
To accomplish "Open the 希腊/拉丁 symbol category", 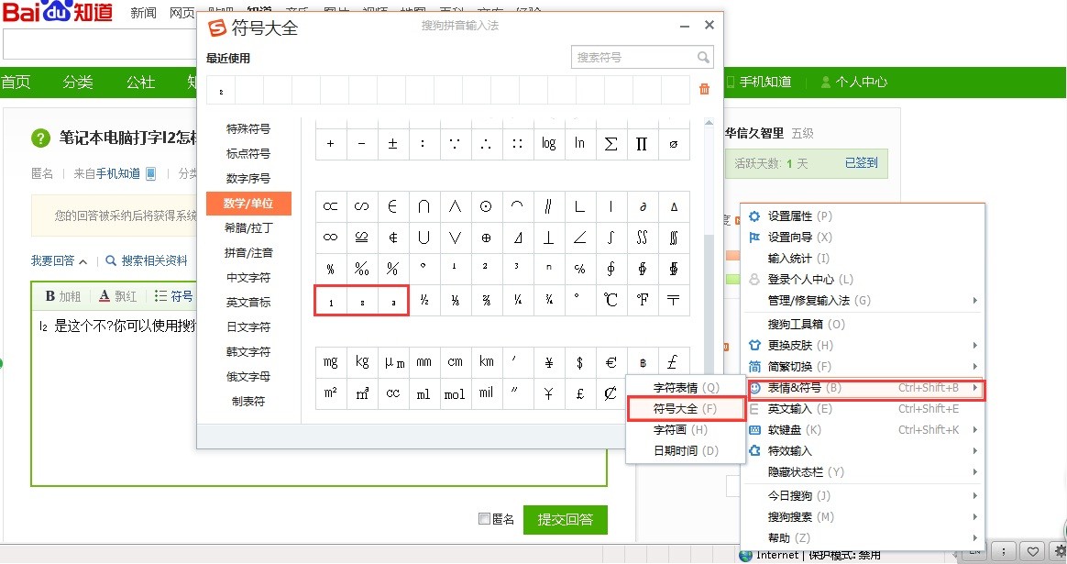I will click(x=248, y=228).
